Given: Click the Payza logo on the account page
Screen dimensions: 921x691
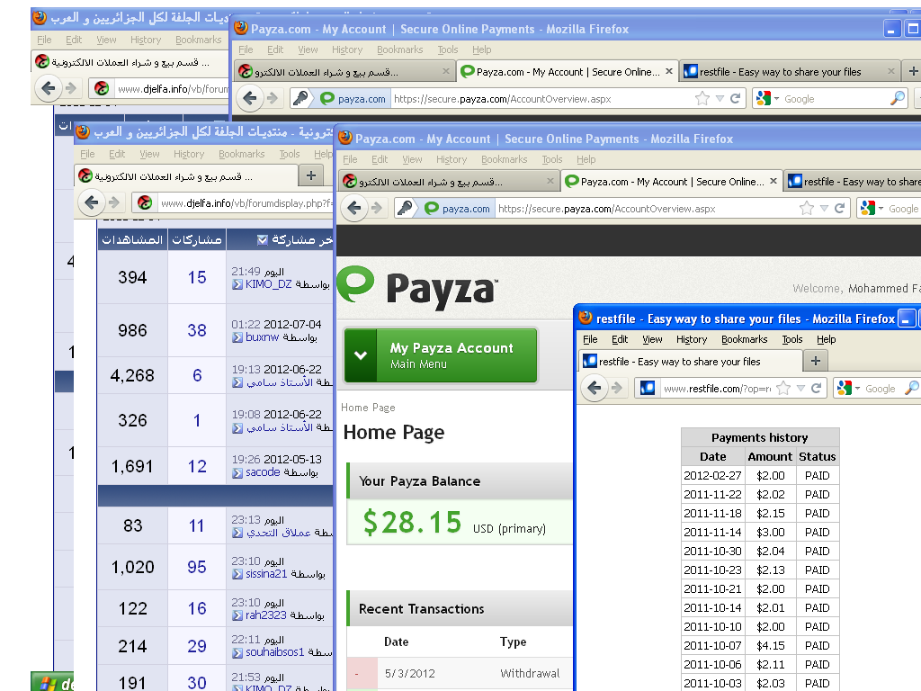Looking at the screenshot, I should coord(417,287).
